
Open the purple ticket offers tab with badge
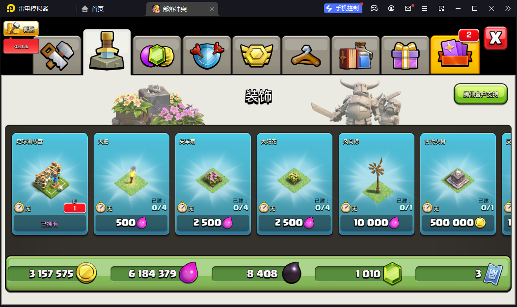coord(455,54)
